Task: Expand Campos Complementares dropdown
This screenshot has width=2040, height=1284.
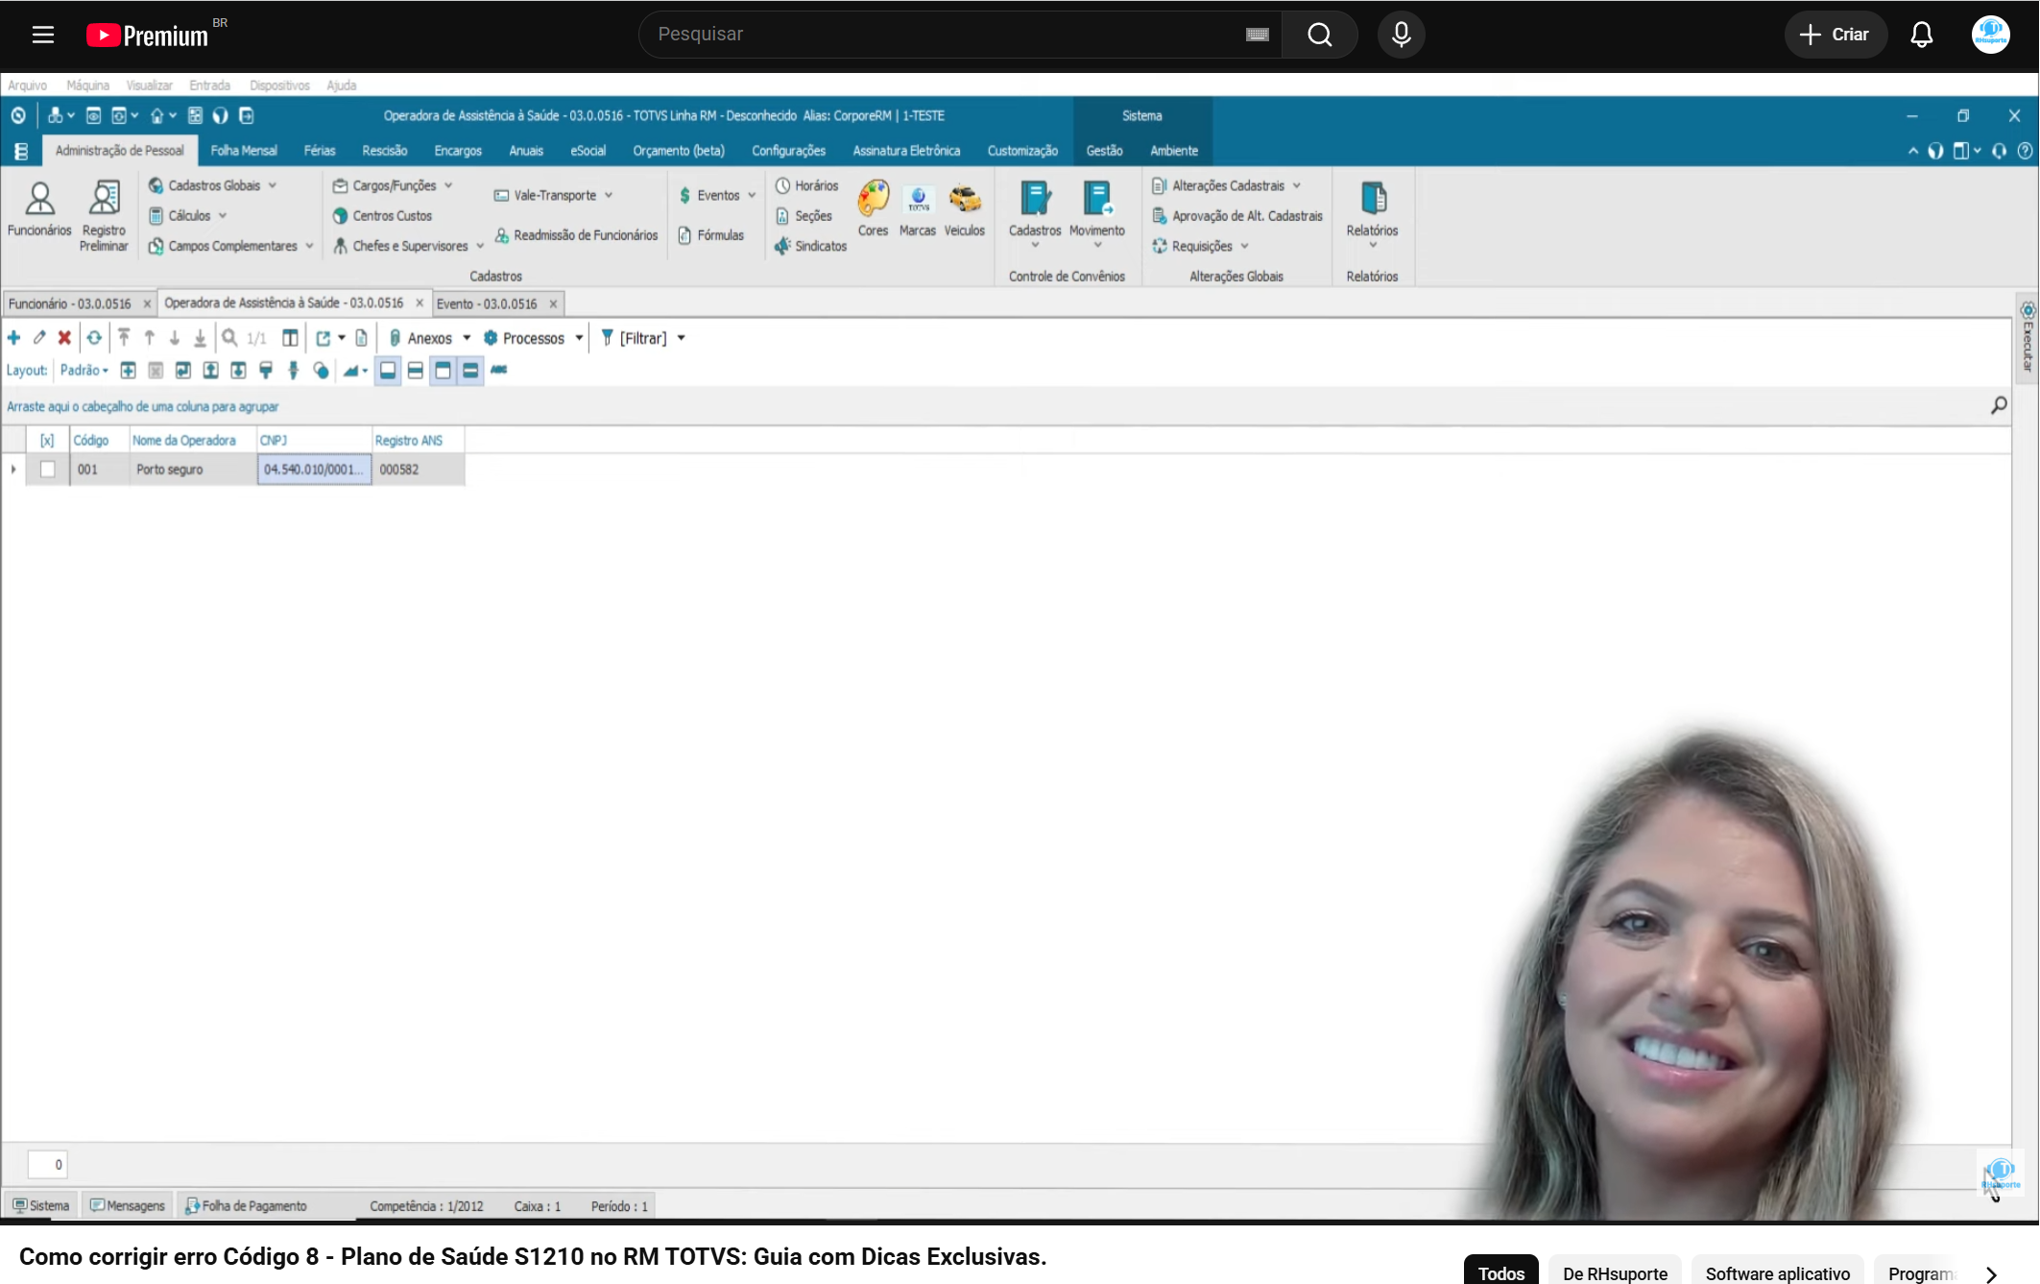Action: click(x=309, y=246)
